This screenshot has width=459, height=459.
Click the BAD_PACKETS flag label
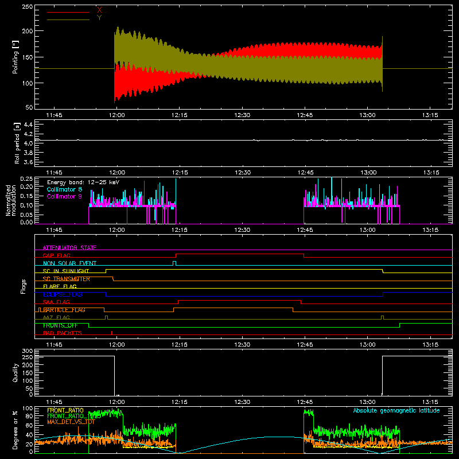[x=63, y=333]
